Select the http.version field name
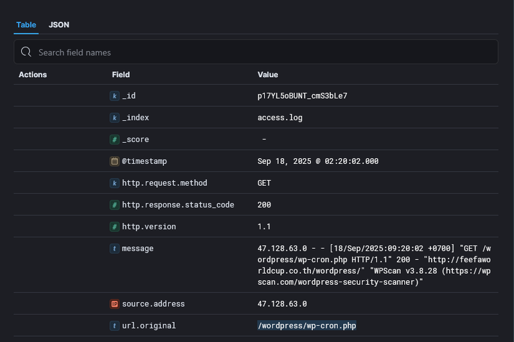The height and width of the screenshot is (342, 514). 149,226
